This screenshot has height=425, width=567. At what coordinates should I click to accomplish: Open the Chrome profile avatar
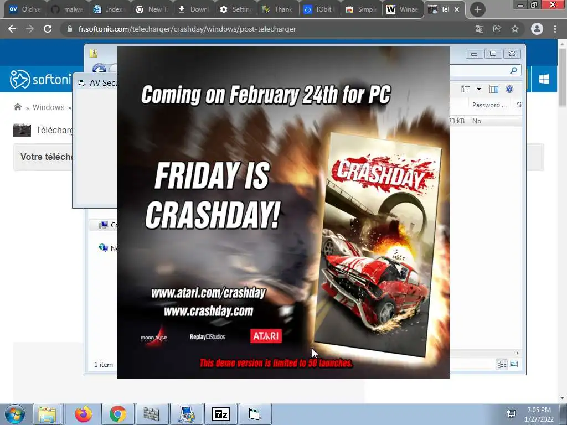[537, 29]
